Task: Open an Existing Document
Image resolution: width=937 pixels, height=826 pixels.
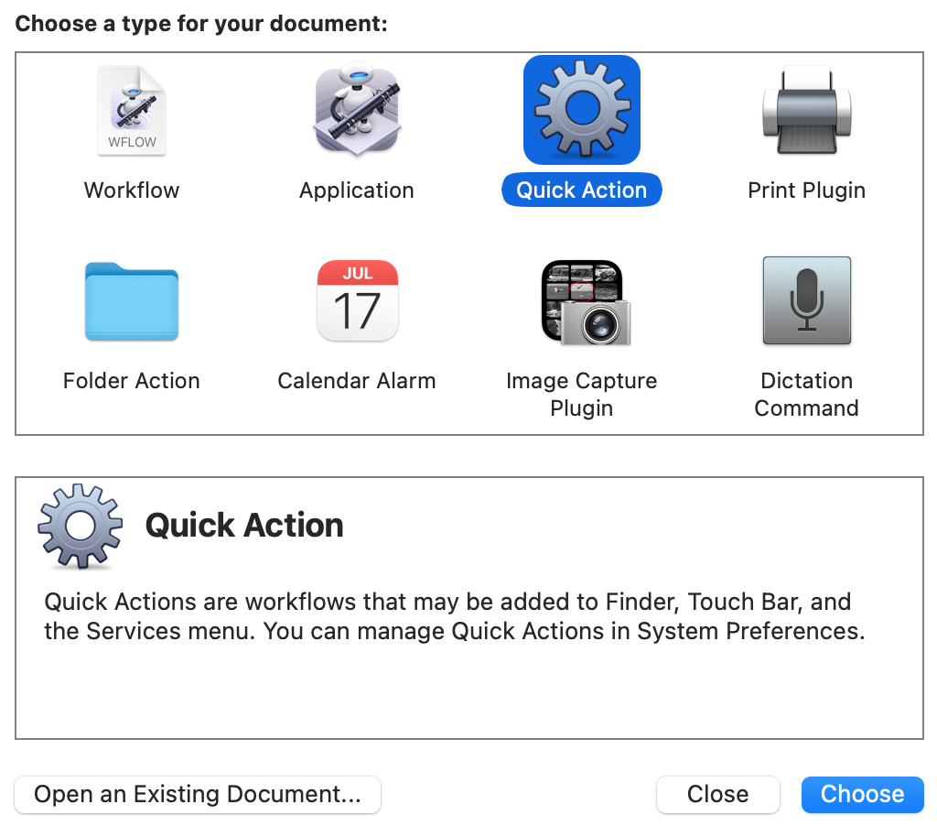Action: pyautogui.click(x=198, y=794)
